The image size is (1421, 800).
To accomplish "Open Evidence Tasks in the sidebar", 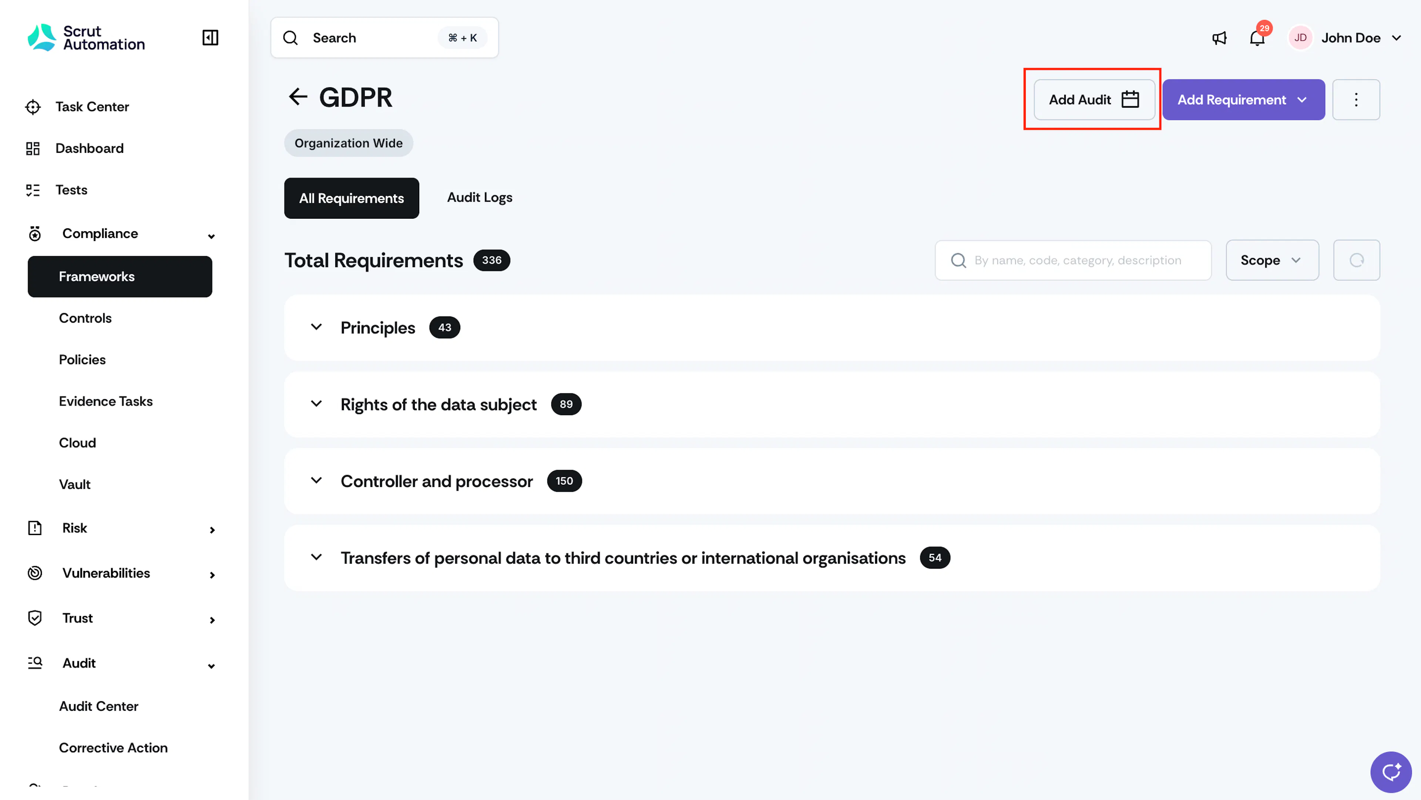I will pos(106,401).
